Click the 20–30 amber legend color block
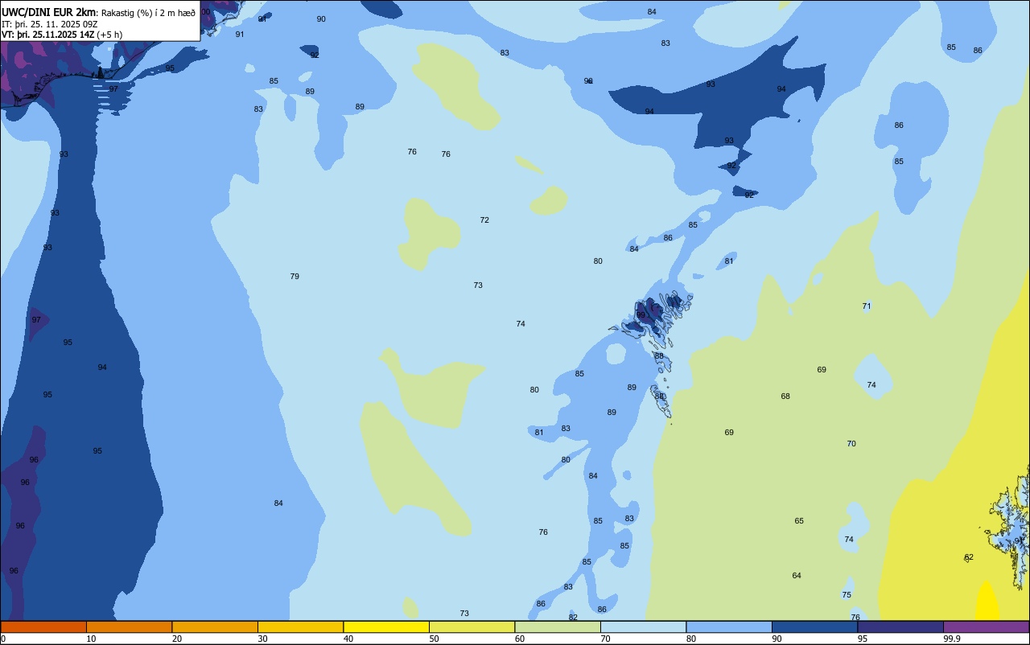The width and height of the screenshot is (1030, 645). tap(215, 627)
